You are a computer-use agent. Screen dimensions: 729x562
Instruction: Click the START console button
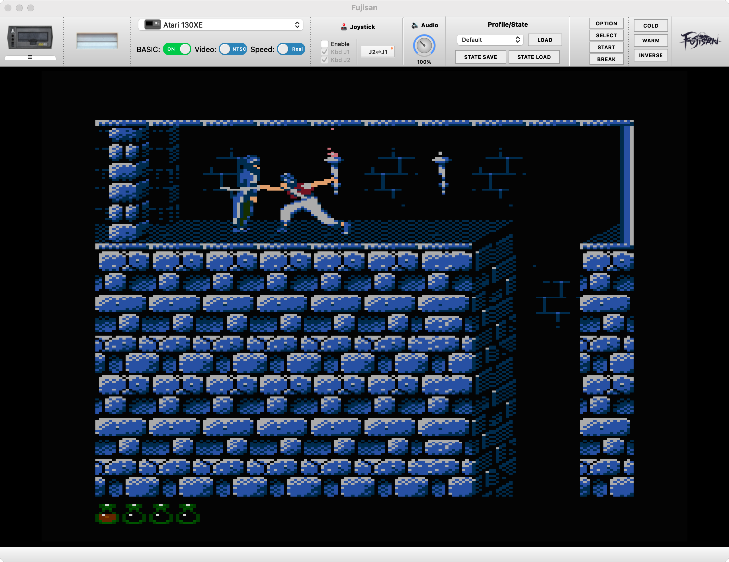tap(606, 47)
